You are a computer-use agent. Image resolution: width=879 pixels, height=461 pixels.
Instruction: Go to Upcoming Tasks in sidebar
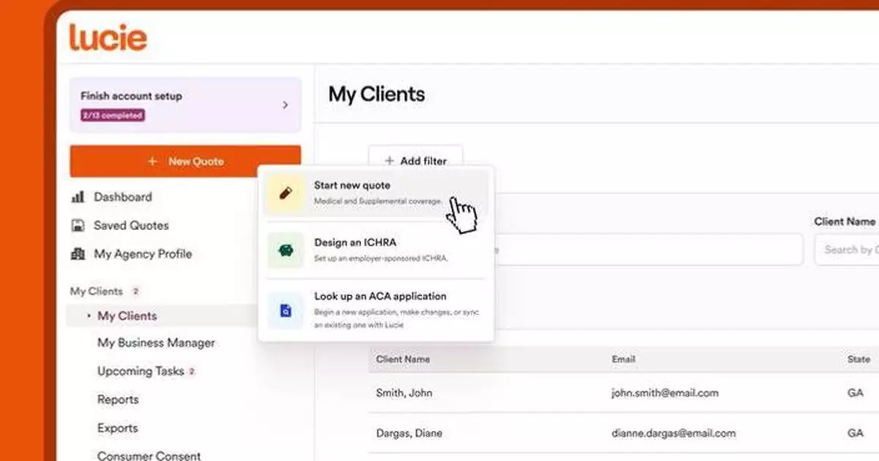tap(141, 372)
